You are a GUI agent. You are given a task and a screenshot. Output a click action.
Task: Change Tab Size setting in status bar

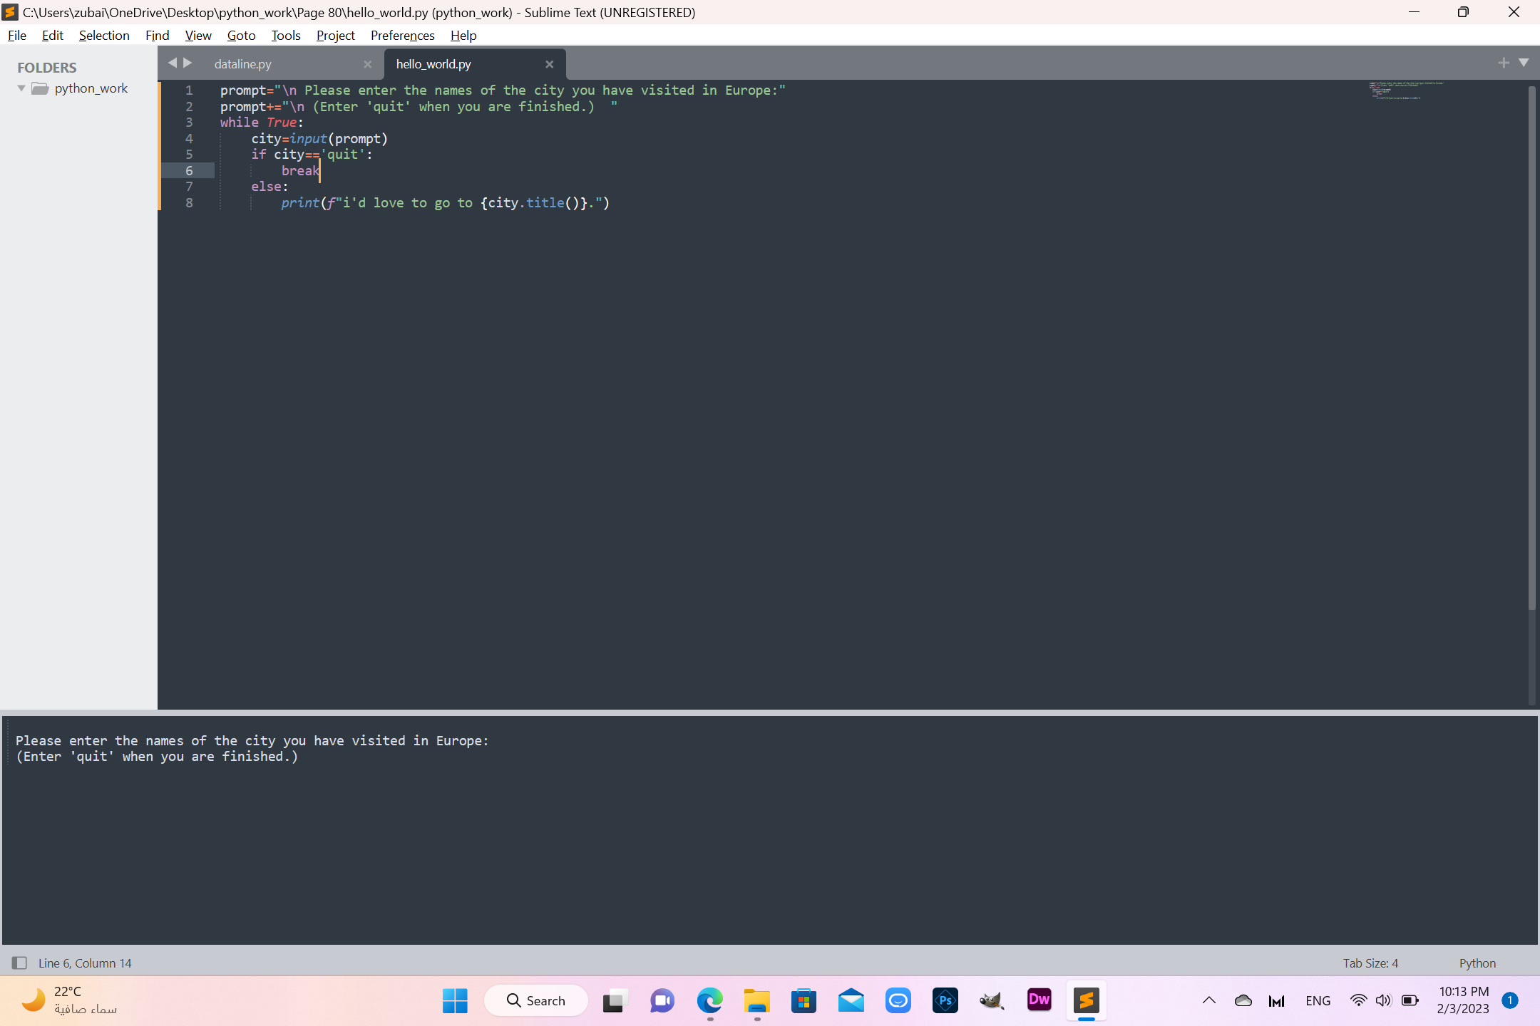coord(1370,963)
